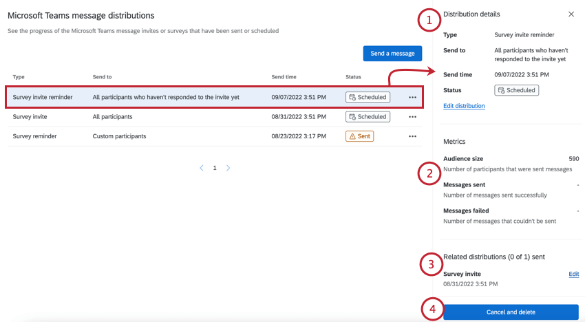Screen dimensions: 585x322
Task: Click Edit link for related Survey invite
Action: 573,274
